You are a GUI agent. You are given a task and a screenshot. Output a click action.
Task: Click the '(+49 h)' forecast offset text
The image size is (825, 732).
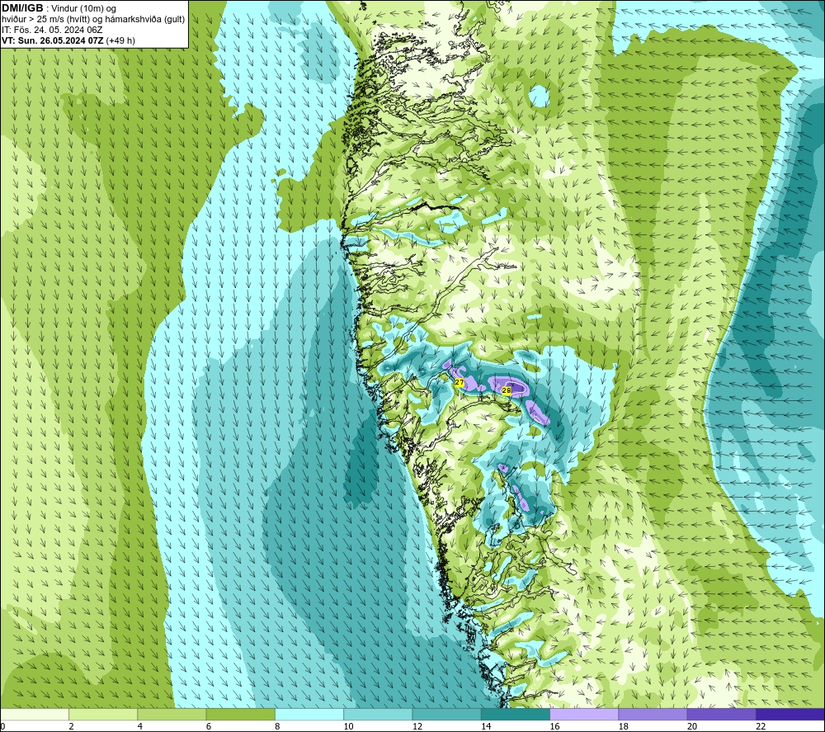coord(120,40)
